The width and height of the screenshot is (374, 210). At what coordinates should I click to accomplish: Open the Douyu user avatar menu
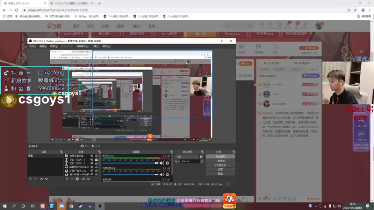pos(319,26)
